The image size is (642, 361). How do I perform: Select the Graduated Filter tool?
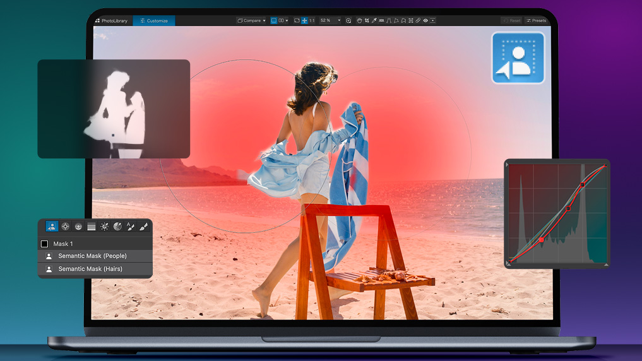tap(92, 227)
